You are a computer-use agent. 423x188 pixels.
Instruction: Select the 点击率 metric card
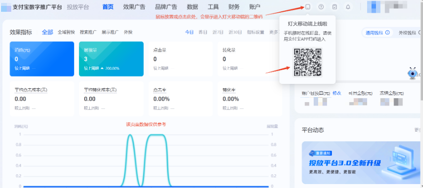click(x=180, y=99)
